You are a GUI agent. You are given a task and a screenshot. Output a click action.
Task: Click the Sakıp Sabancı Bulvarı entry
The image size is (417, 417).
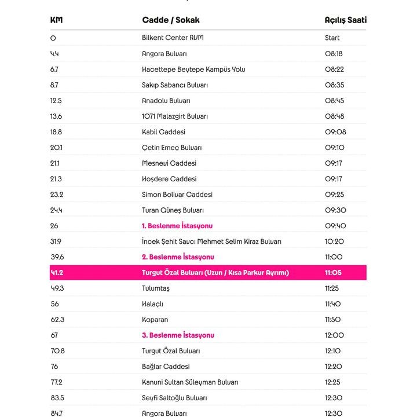[x=175, y=85]
